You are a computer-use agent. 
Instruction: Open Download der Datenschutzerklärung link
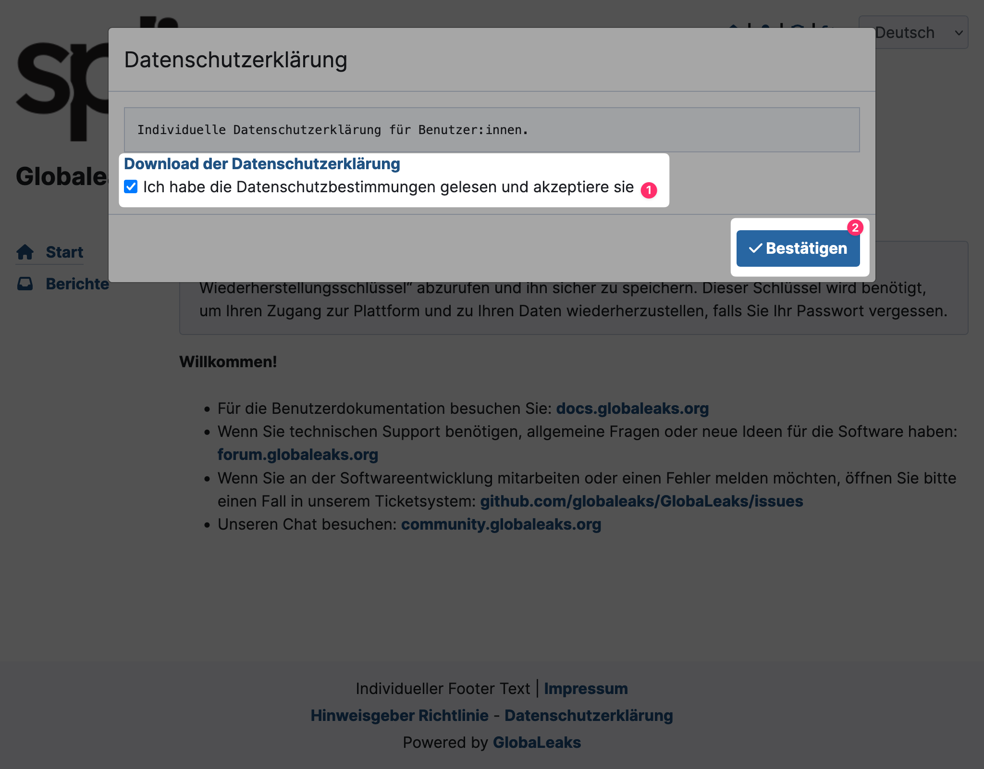coord(261,164)
